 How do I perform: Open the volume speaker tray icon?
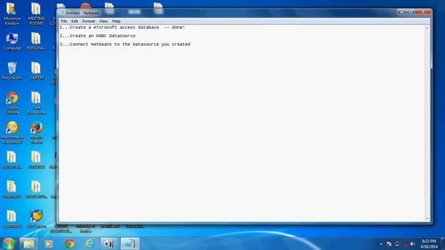tap(412, 244)
